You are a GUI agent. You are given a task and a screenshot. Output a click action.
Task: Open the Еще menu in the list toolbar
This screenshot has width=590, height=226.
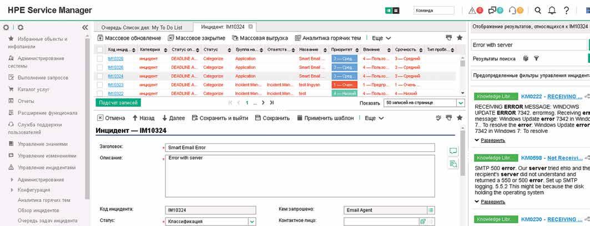click(381, 38)
